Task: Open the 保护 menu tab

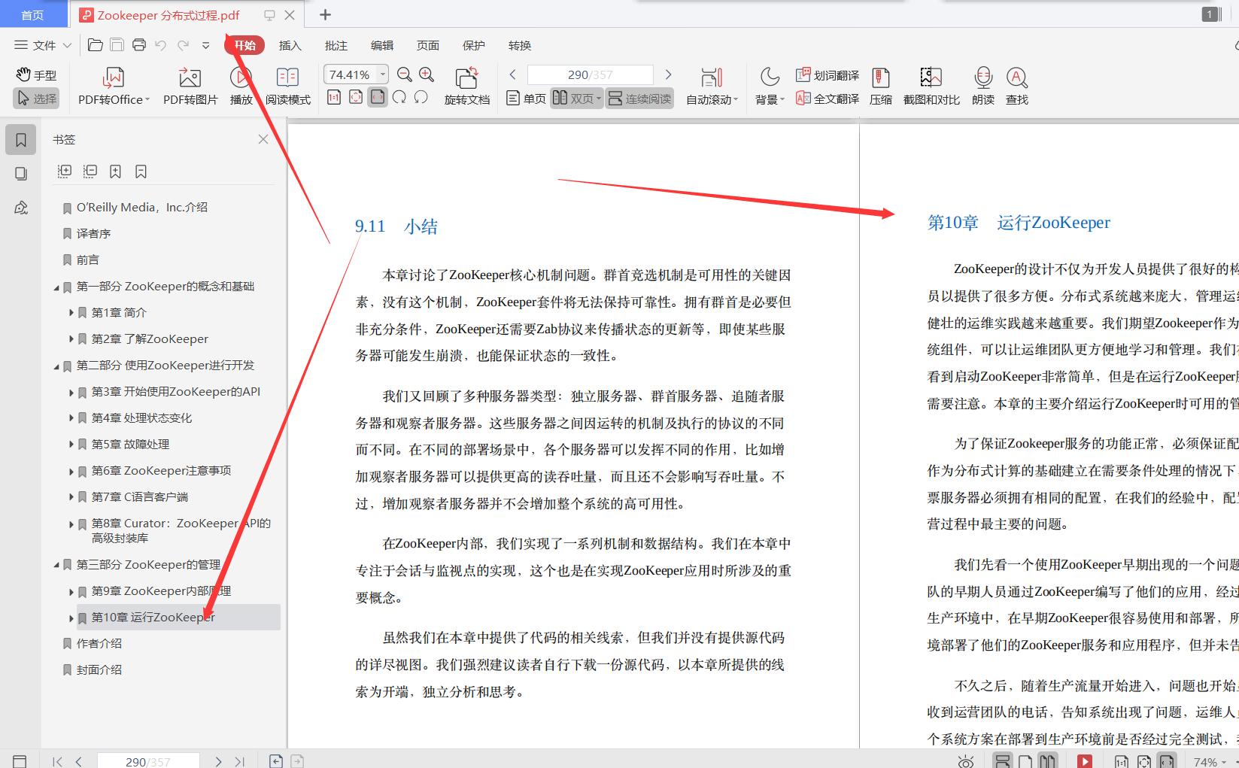Action: click(473, 45)
